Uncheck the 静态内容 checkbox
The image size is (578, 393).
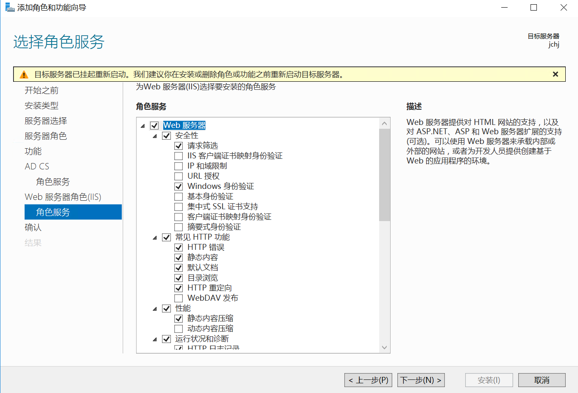point(179,257)
